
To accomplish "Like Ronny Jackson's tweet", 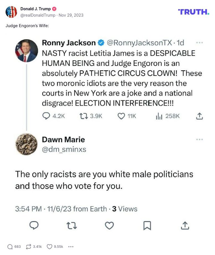I will pos(121,116).
